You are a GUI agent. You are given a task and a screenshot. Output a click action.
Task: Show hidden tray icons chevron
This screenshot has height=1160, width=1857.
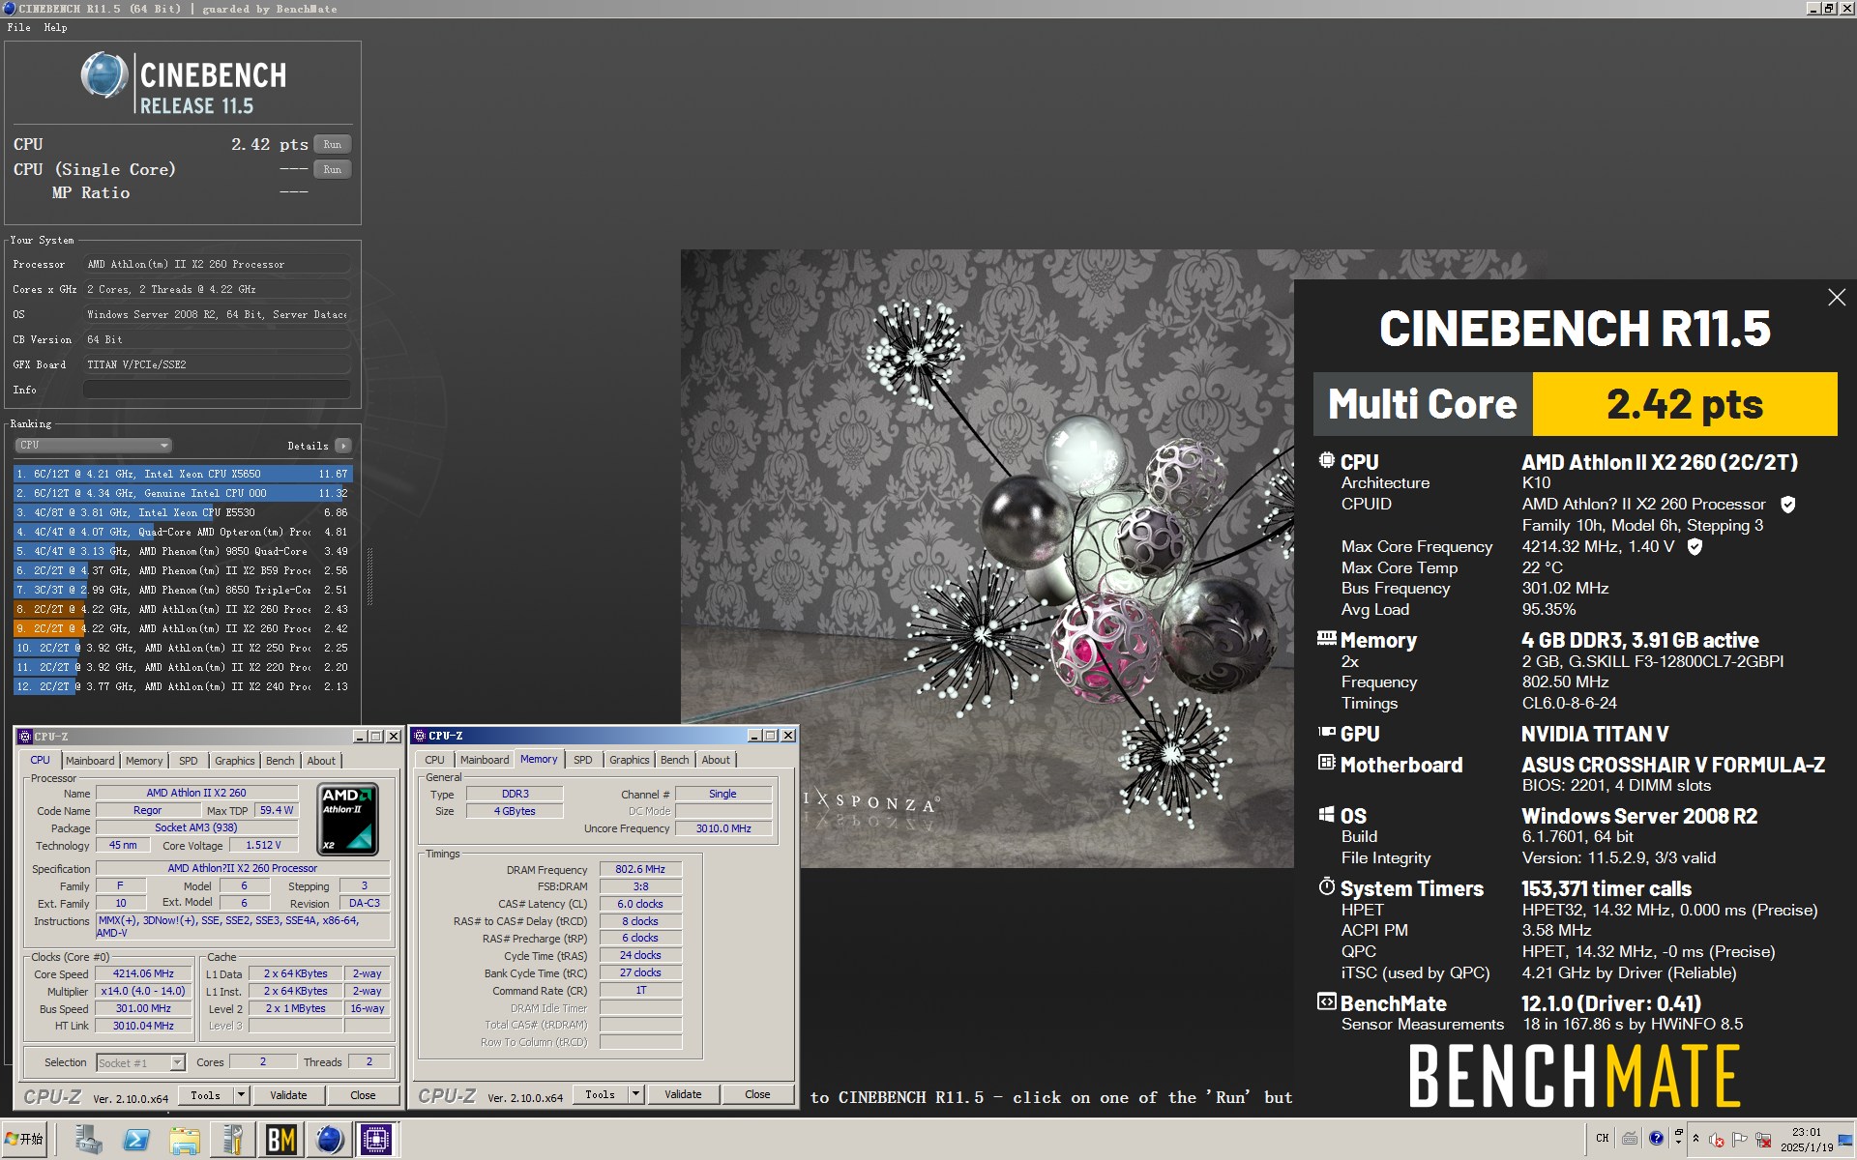click(x=1695, y=1139)
